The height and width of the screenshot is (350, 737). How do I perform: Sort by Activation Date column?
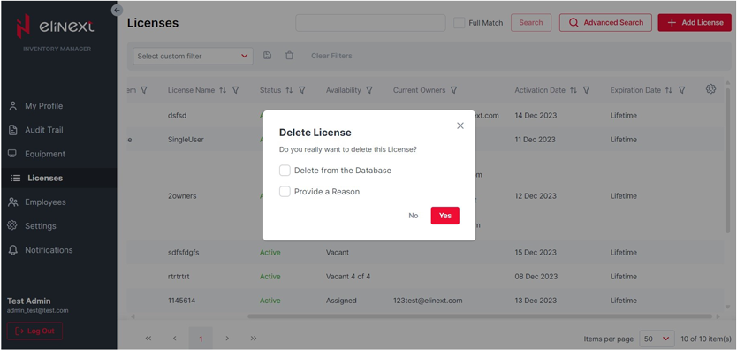pos(574,90)
